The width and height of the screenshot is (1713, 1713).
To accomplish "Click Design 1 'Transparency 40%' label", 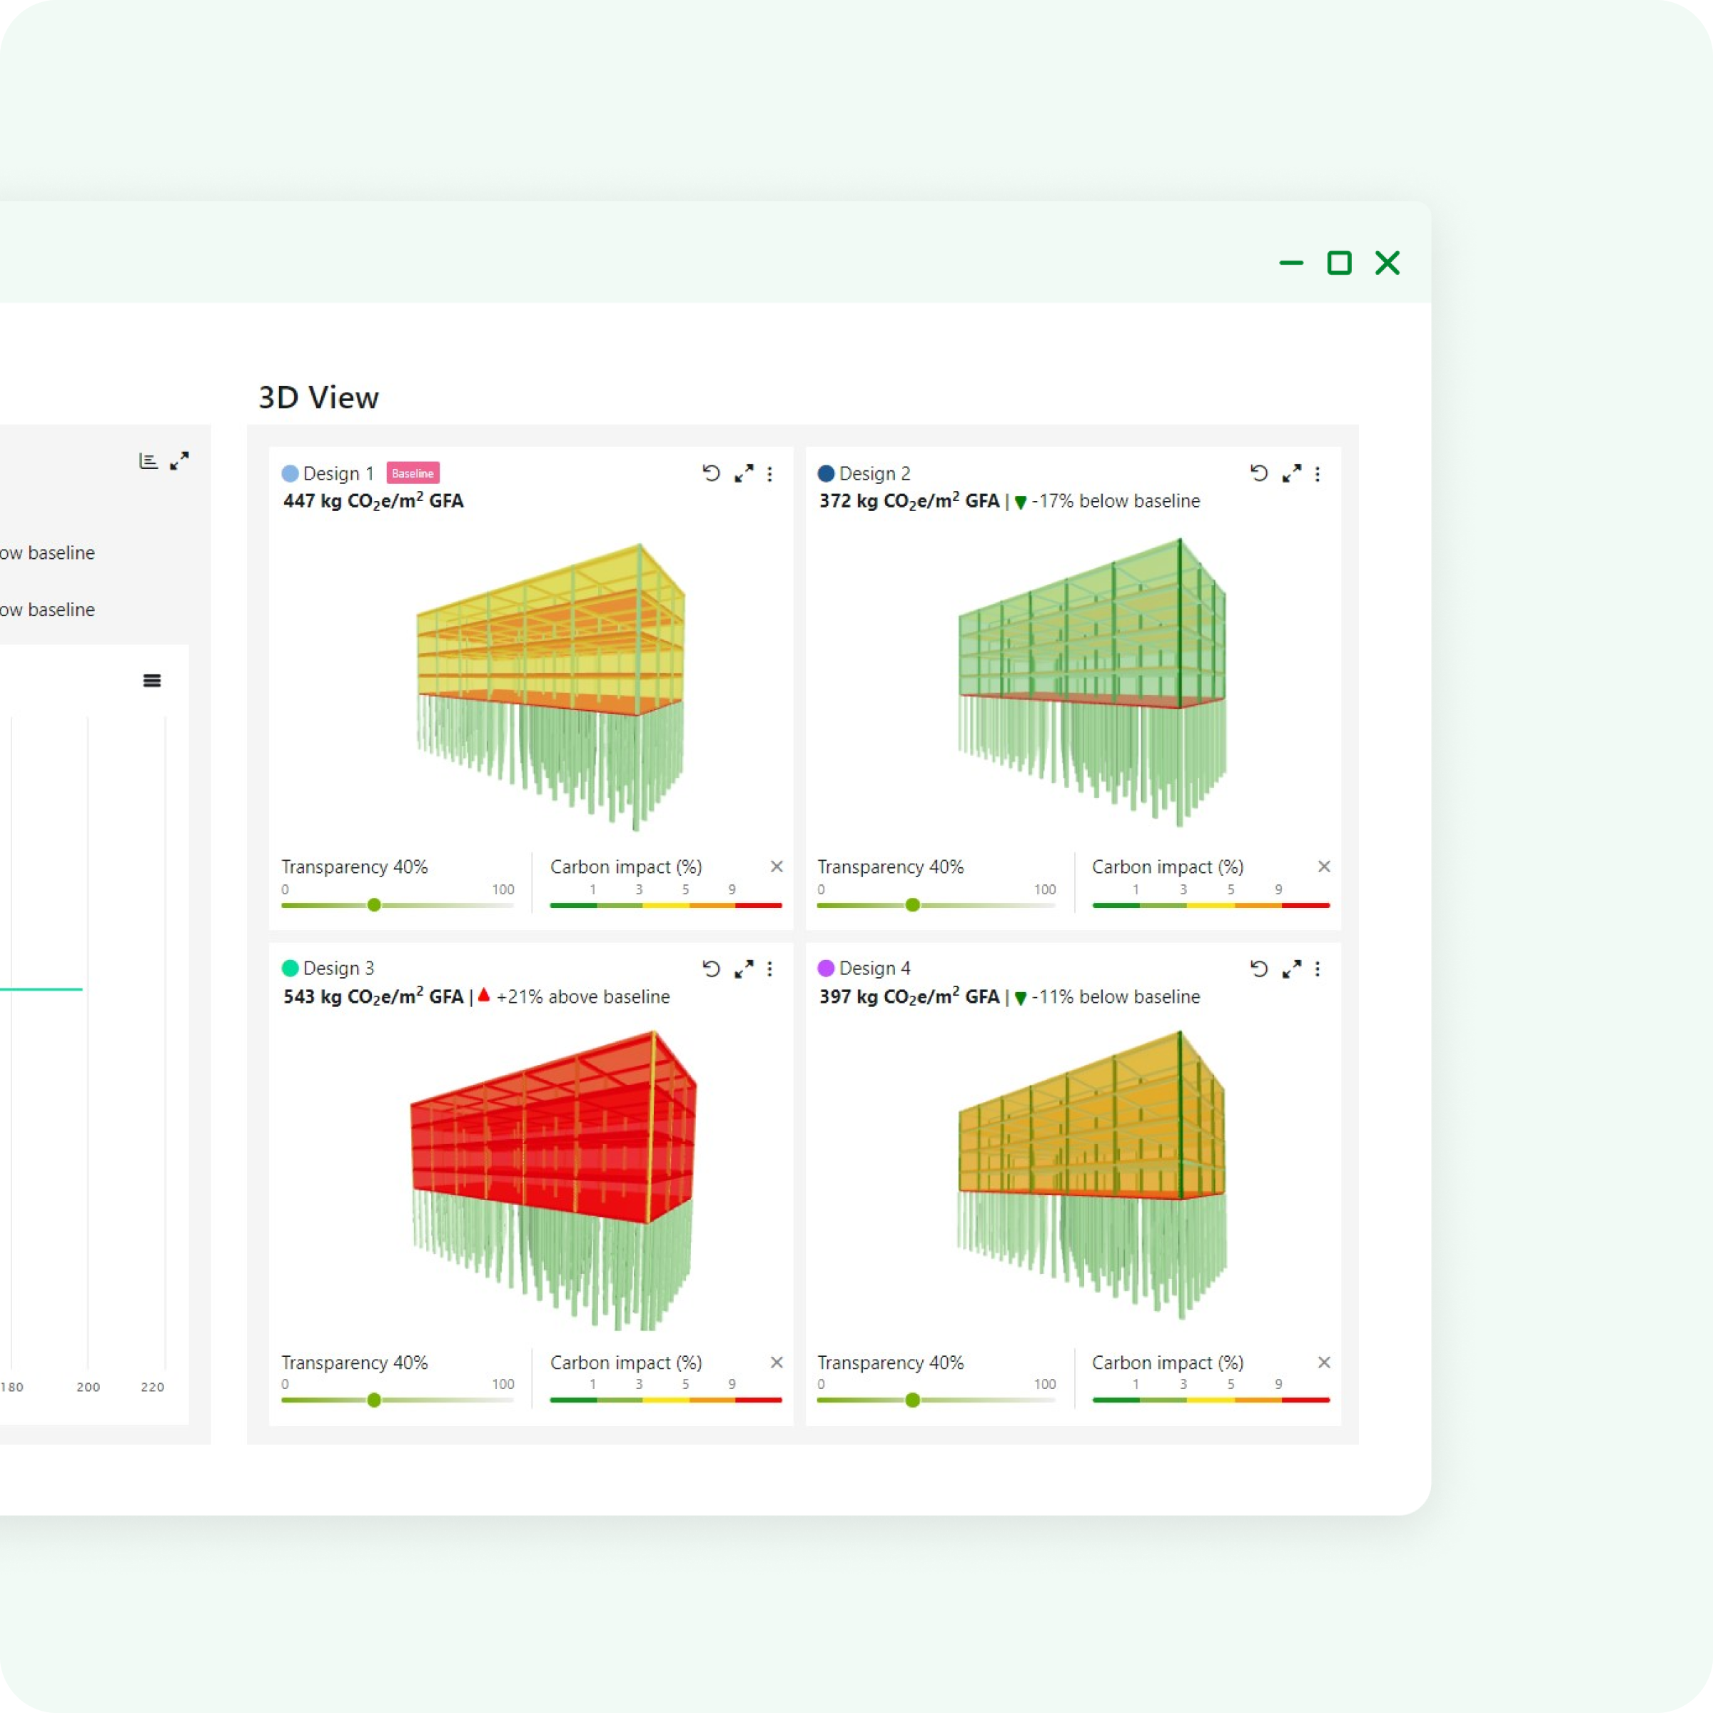I will [x=355, y=866].
